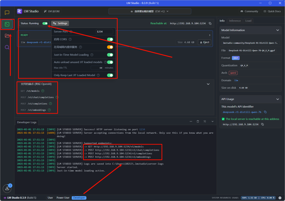Copy the Reachable at server address
The image size is (285, 201).
coord(210,23)
